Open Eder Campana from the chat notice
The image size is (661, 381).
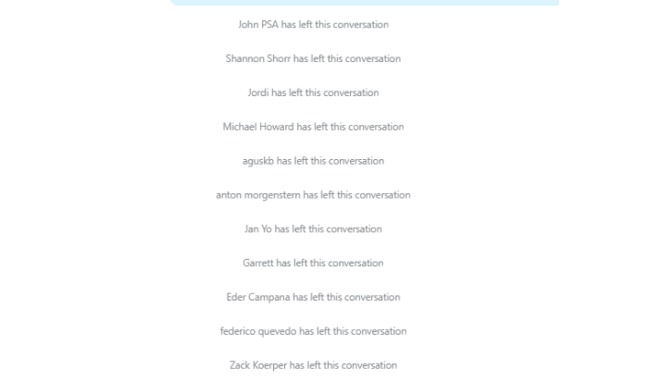(255, 298)
